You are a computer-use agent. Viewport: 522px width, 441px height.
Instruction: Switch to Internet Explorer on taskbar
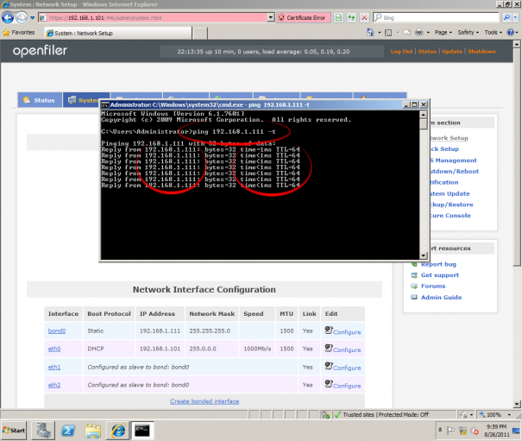coord(118,431)
